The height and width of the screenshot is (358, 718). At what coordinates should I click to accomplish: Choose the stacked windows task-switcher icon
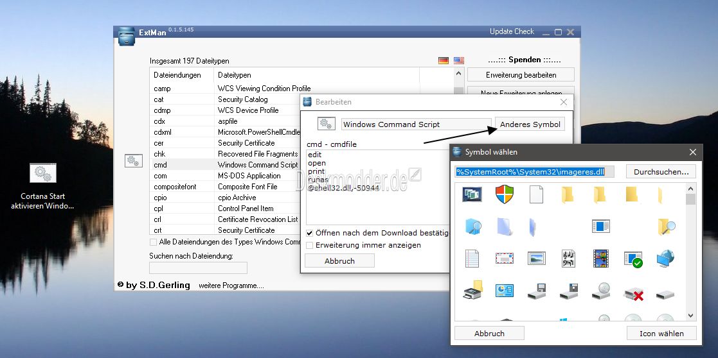coord(472,194)
